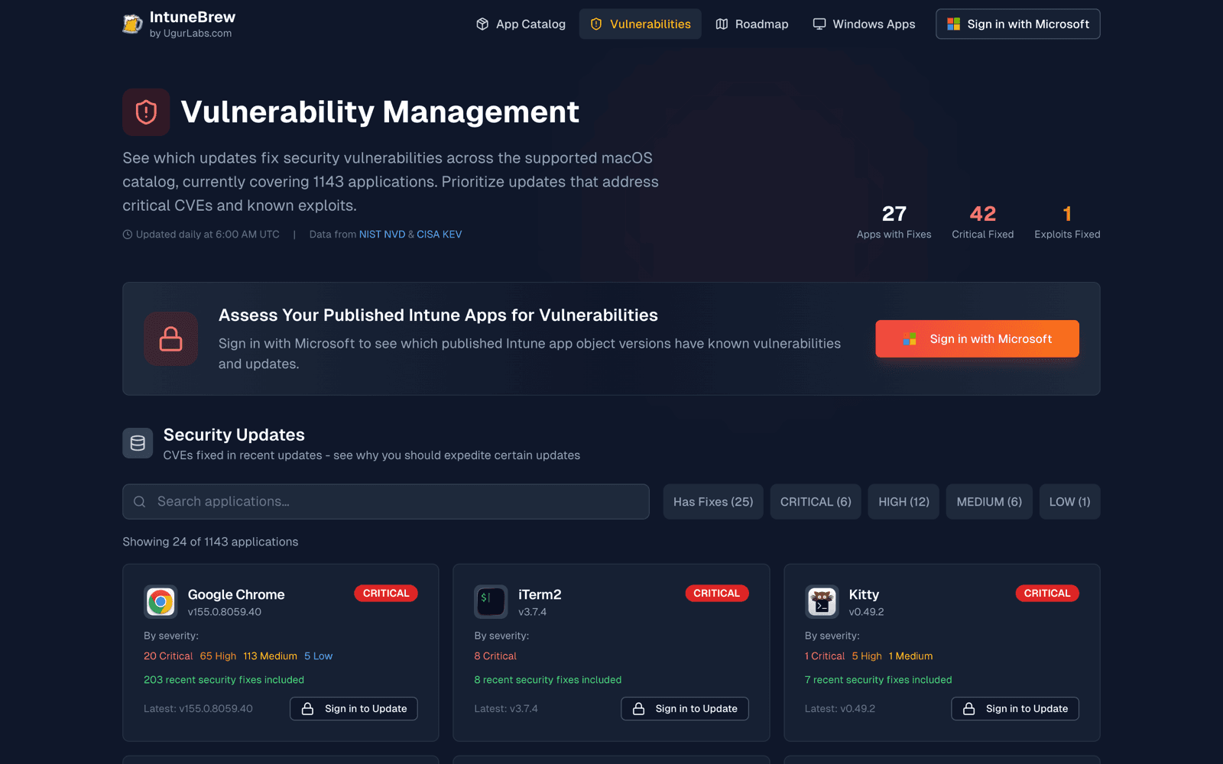Click the orange Sign in with Microsoft button

pyautogui.click(x=977, y=339)
